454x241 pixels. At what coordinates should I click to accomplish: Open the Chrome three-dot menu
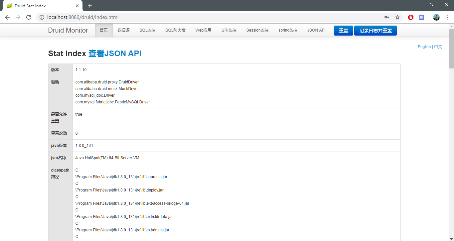447,17
